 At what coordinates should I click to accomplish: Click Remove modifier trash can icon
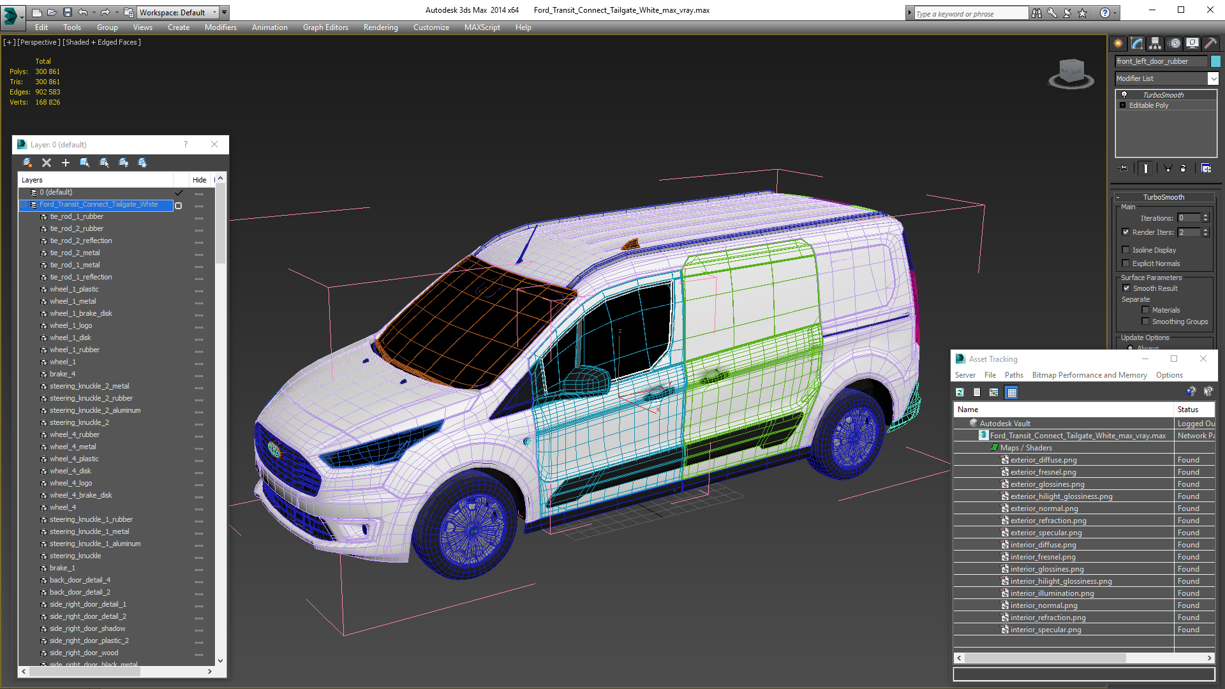click(1184, 168)
